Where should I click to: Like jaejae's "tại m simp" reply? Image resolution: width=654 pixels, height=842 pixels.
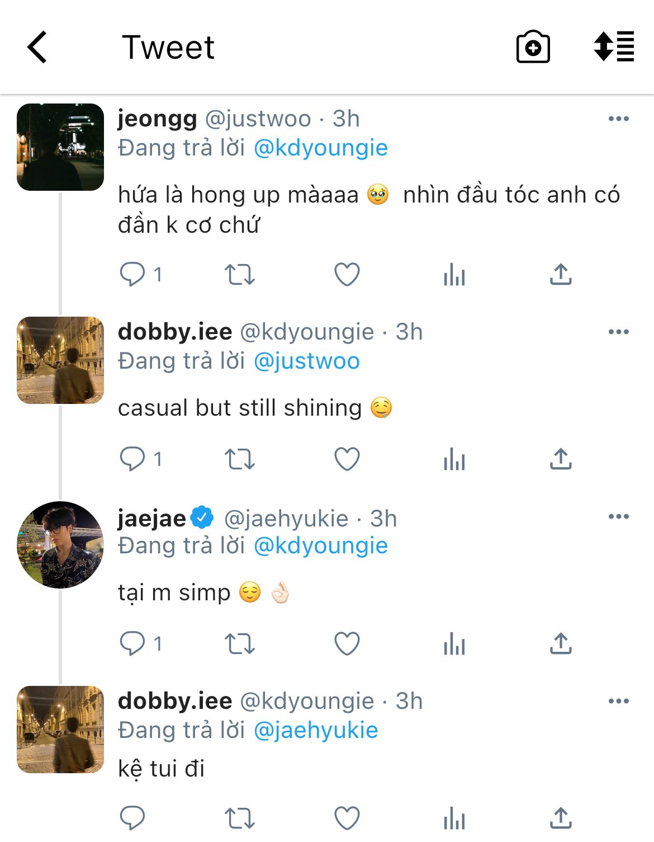[x=347, y=644]
